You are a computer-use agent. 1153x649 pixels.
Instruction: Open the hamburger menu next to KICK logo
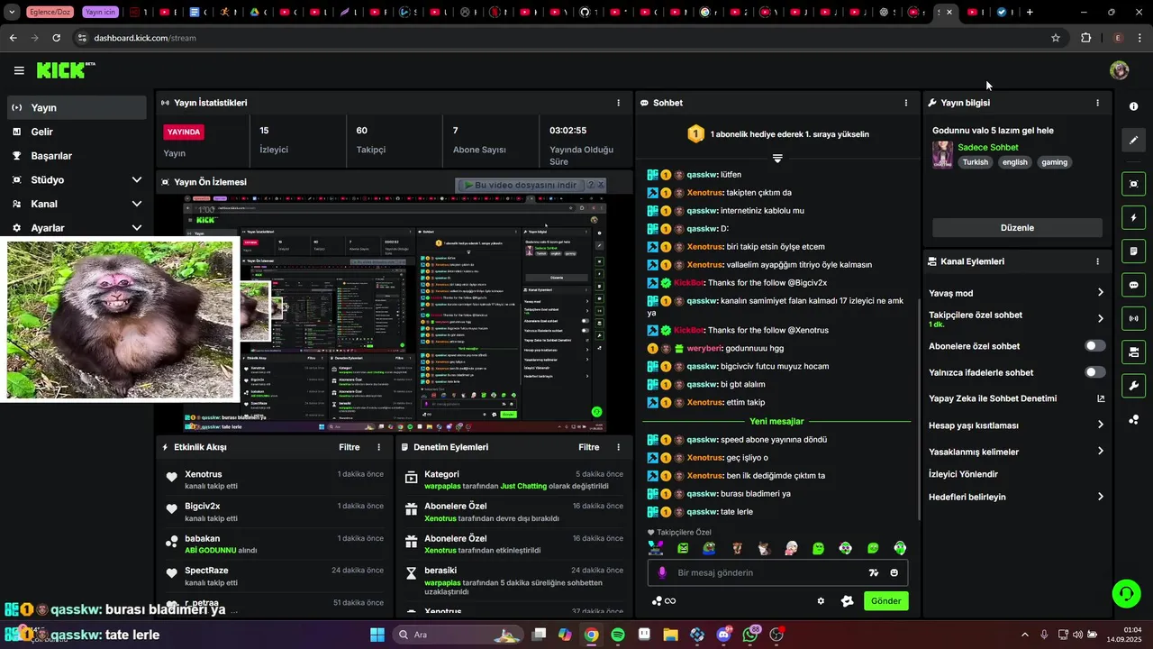pos(19,70)
